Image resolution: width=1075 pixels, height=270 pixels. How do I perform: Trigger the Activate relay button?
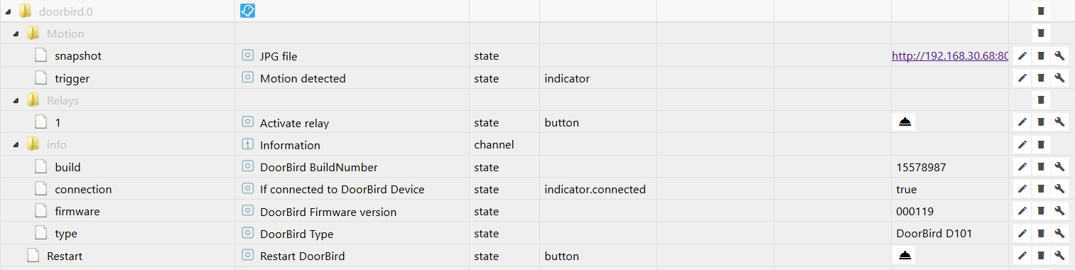point(904,122)
